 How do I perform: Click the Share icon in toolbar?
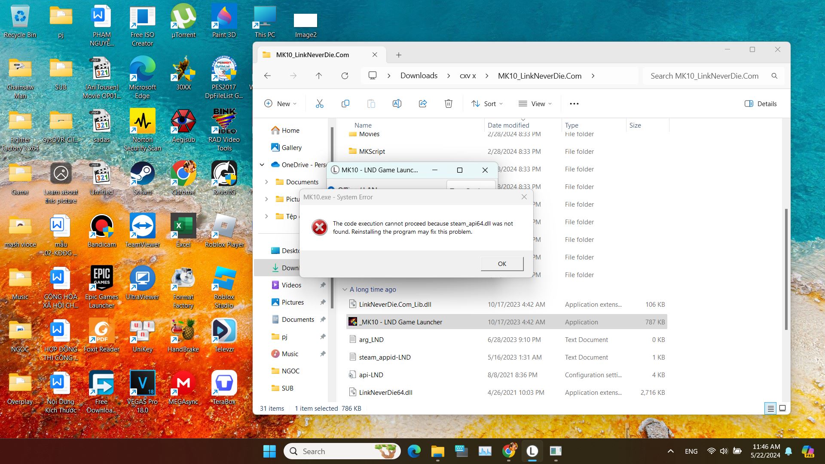[x=422, y=104]
